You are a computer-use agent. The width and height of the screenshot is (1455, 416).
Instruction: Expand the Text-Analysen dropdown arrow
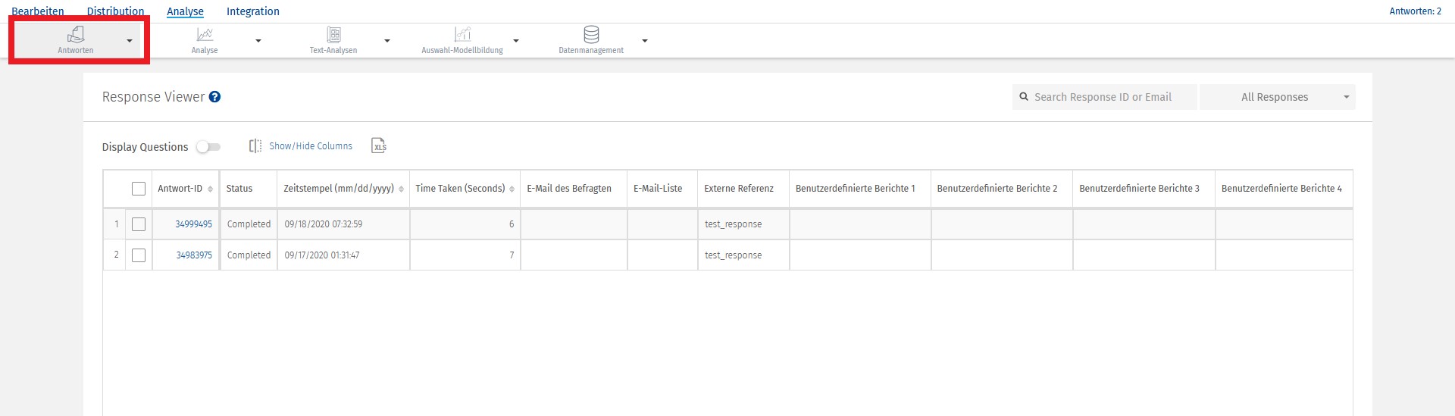387,41
